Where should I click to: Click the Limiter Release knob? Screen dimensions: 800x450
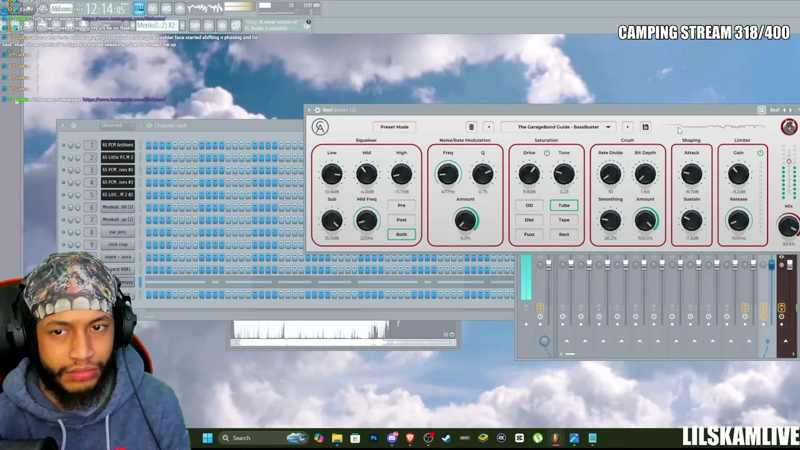(738, 220)
